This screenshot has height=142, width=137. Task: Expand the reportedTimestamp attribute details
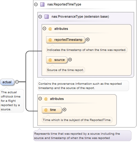[88, 39]
